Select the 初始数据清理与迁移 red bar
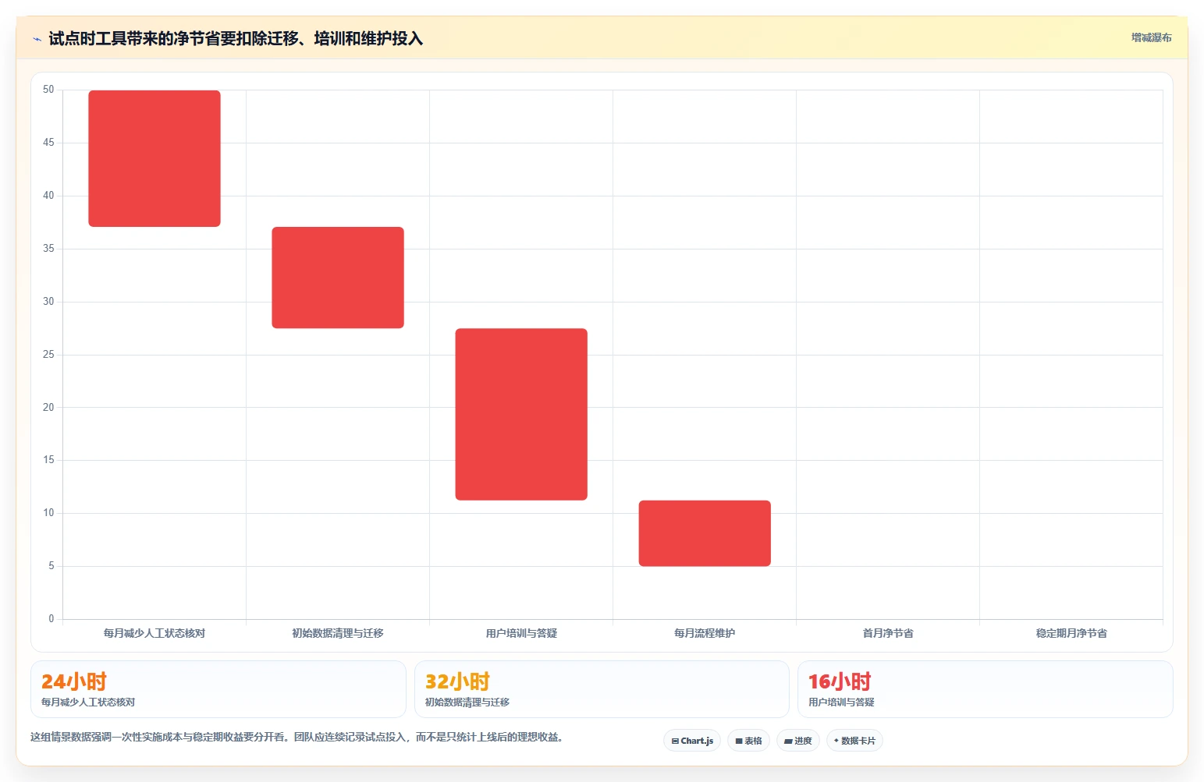The height and width of the screenshot is (782, 1204). (338, 278)
